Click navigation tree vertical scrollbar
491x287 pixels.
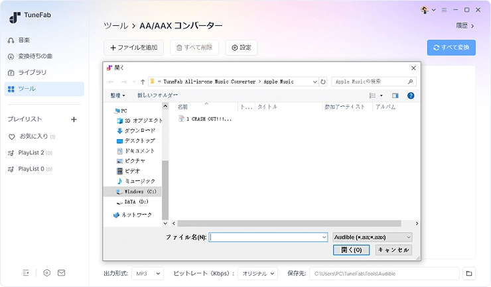[x=165, y=190]
